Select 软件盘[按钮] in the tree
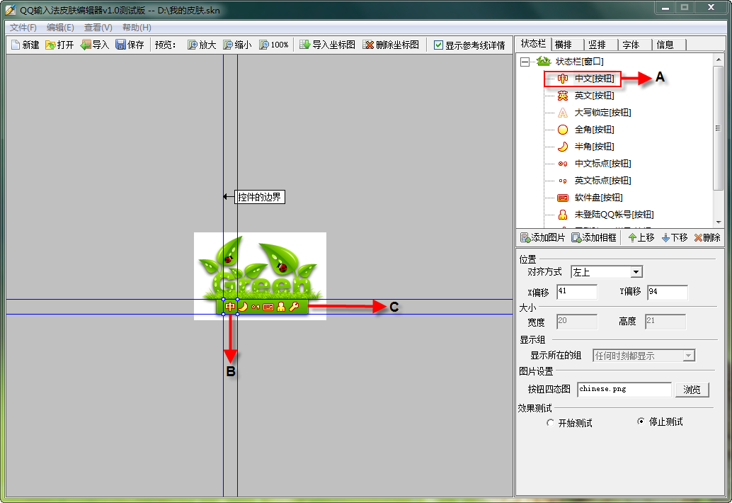The image size is (732, 503). click(598, 198)
